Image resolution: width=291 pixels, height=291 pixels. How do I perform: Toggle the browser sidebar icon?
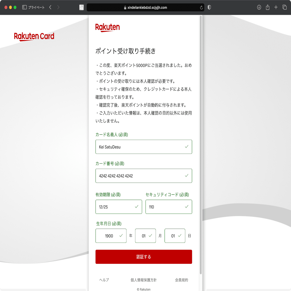tap(24, 7)
